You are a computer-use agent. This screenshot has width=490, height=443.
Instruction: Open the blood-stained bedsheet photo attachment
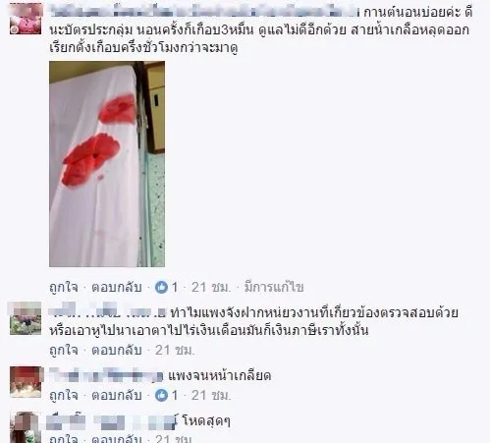tap(107, 164)
